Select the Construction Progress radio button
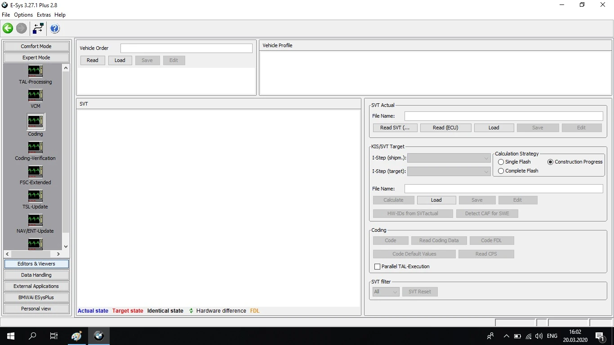Screen dimensions: 614x345 550,162
